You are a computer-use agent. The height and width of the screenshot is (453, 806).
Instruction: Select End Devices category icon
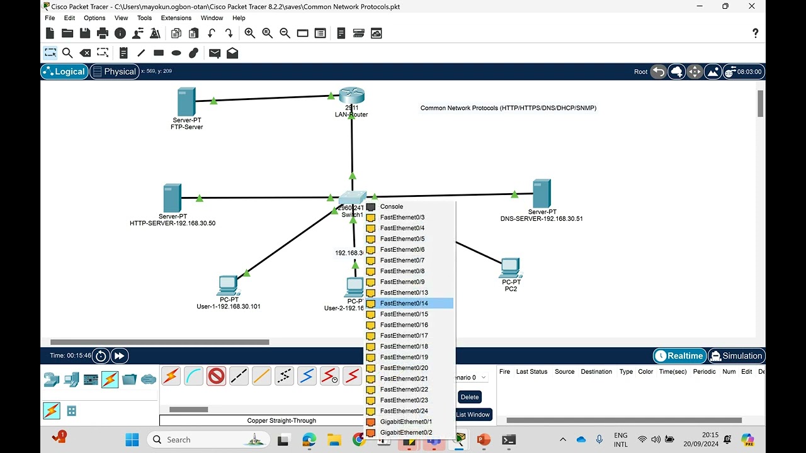(71, 379)
